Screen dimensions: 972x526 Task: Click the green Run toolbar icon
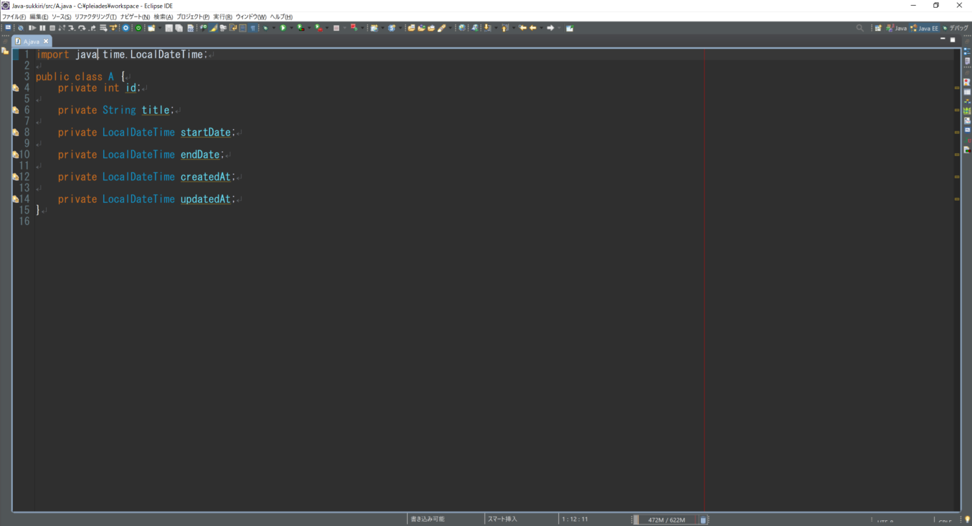(x=283, y=27)
